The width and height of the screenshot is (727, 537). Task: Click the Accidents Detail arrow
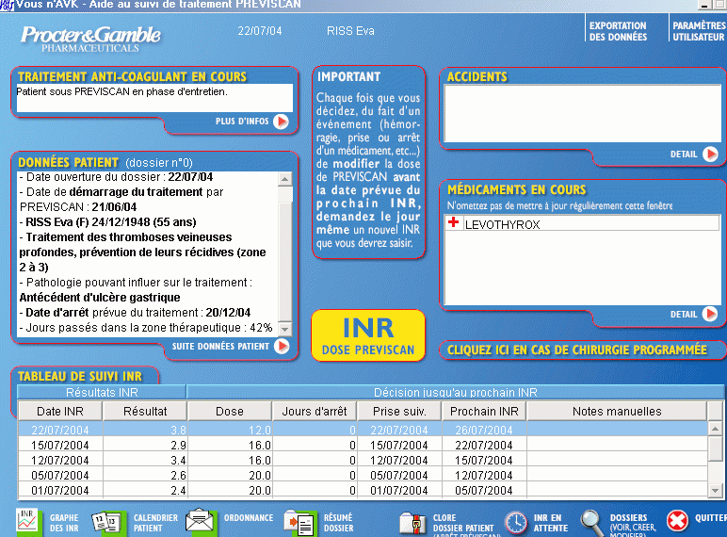710,154
